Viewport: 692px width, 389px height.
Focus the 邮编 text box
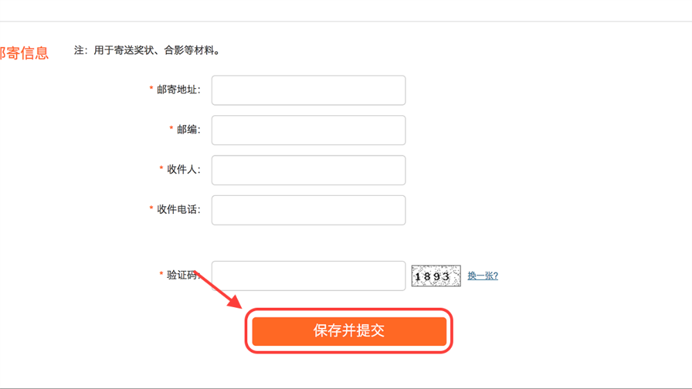coord(308,131)
